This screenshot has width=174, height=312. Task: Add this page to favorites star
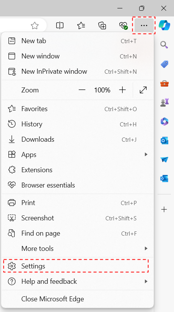(35, 26)
